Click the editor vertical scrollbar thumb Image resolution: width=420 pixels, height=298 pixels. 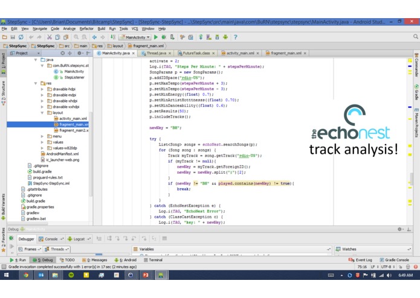(412, 179)
